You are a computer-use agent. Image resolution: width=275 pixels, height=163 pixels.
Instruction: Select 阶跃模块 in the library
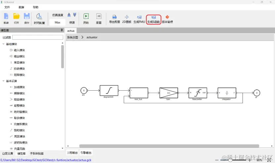click(19, 69)
